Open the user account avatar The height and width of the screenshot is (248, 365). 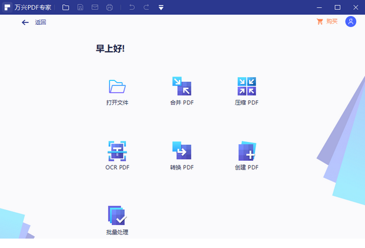[x=350, y=22]
